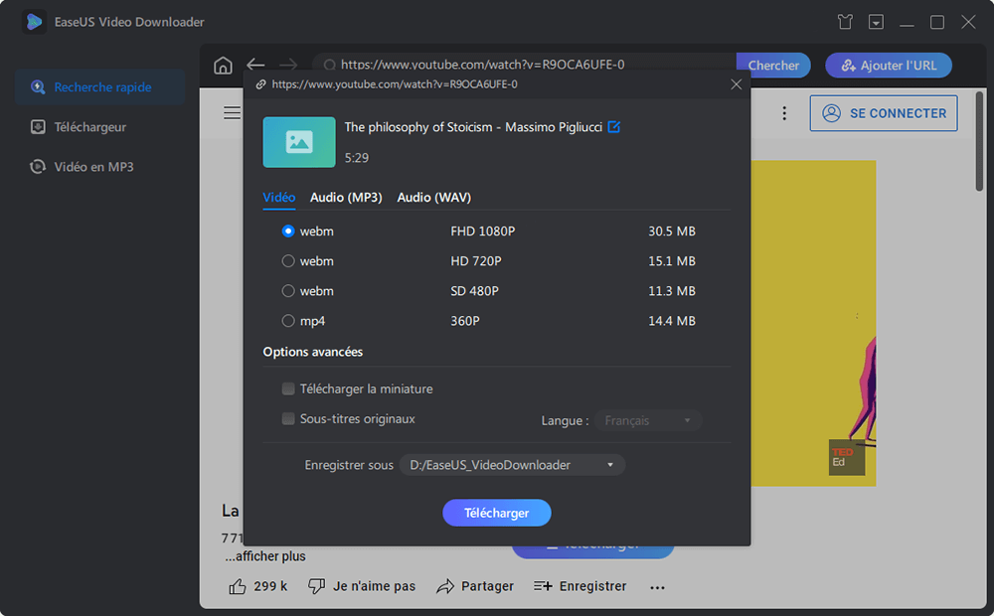
Task: Click the EaseUS Video Downloader logo icon
Action: [34, 22]
